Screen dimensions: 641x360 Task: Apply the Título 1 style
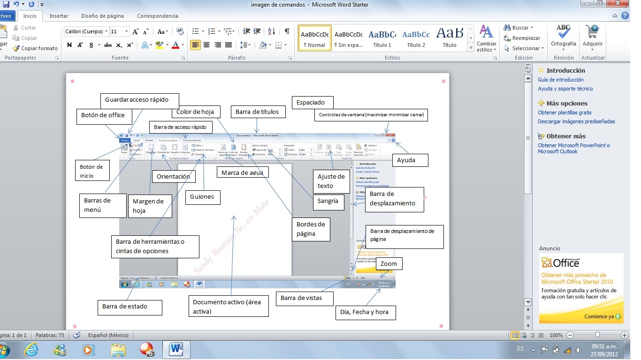click(x=382, y=37)
